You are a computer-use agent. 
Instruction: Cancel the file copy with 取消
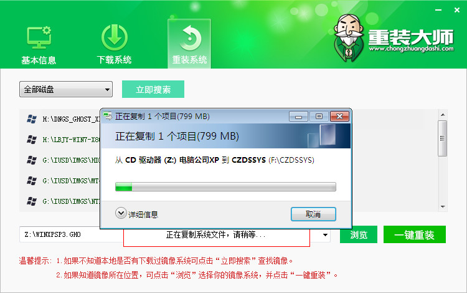313,214
